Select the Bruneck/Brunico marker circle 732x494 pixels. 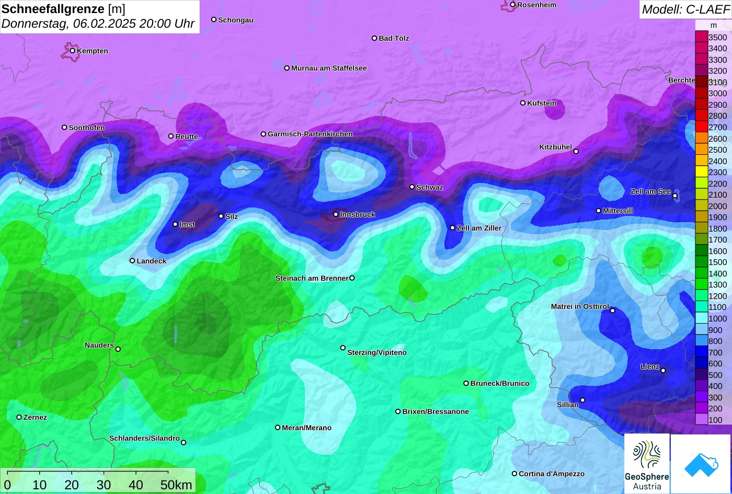466,383
